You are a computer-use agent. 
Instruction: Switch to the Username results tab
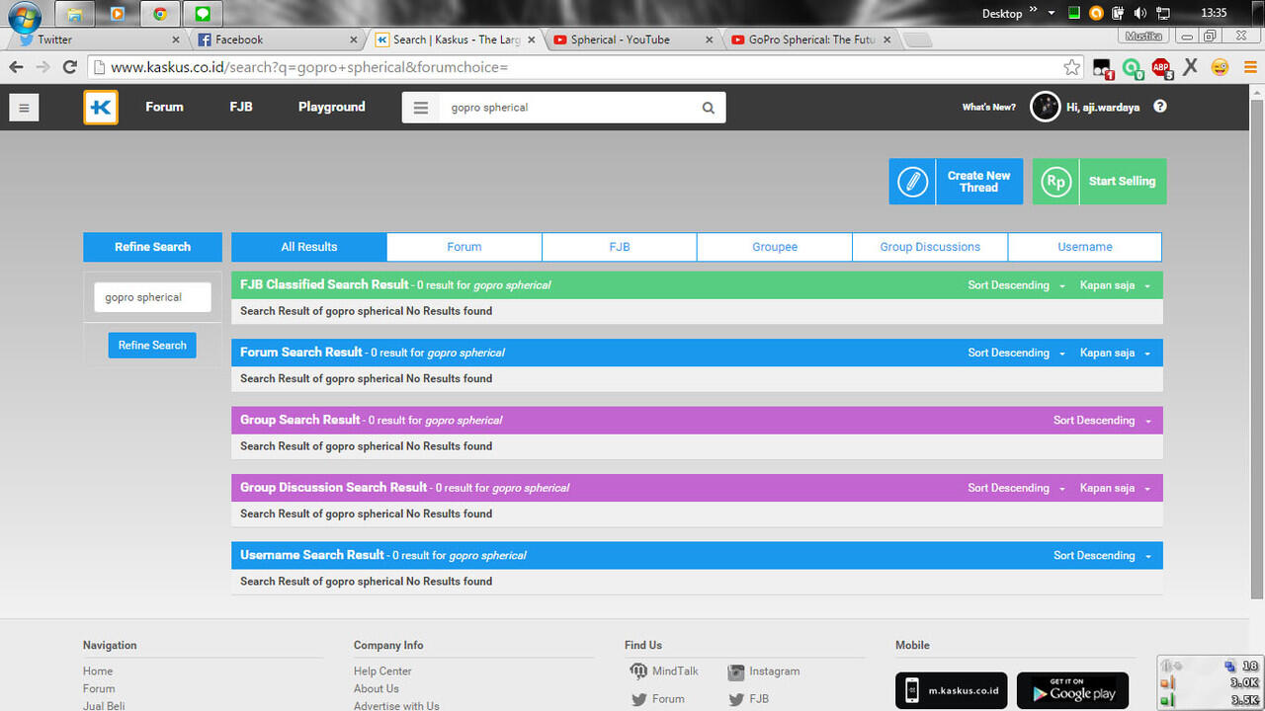coord(1085,247)
